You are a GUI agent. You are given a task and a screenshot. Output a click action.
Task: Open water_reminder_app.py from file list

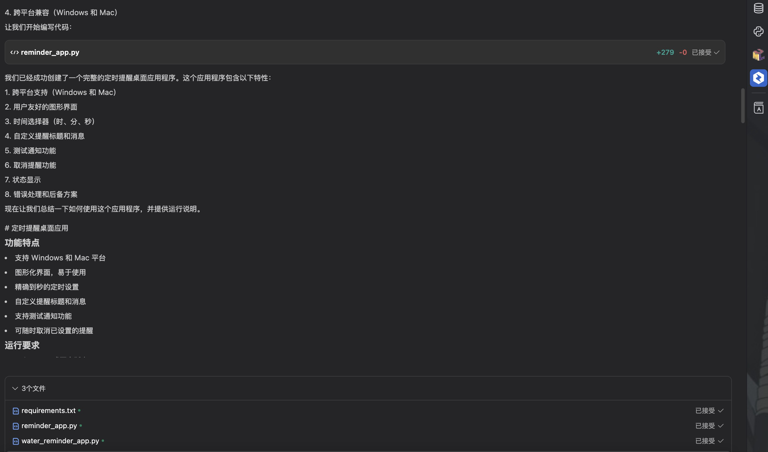click(60, 441)
